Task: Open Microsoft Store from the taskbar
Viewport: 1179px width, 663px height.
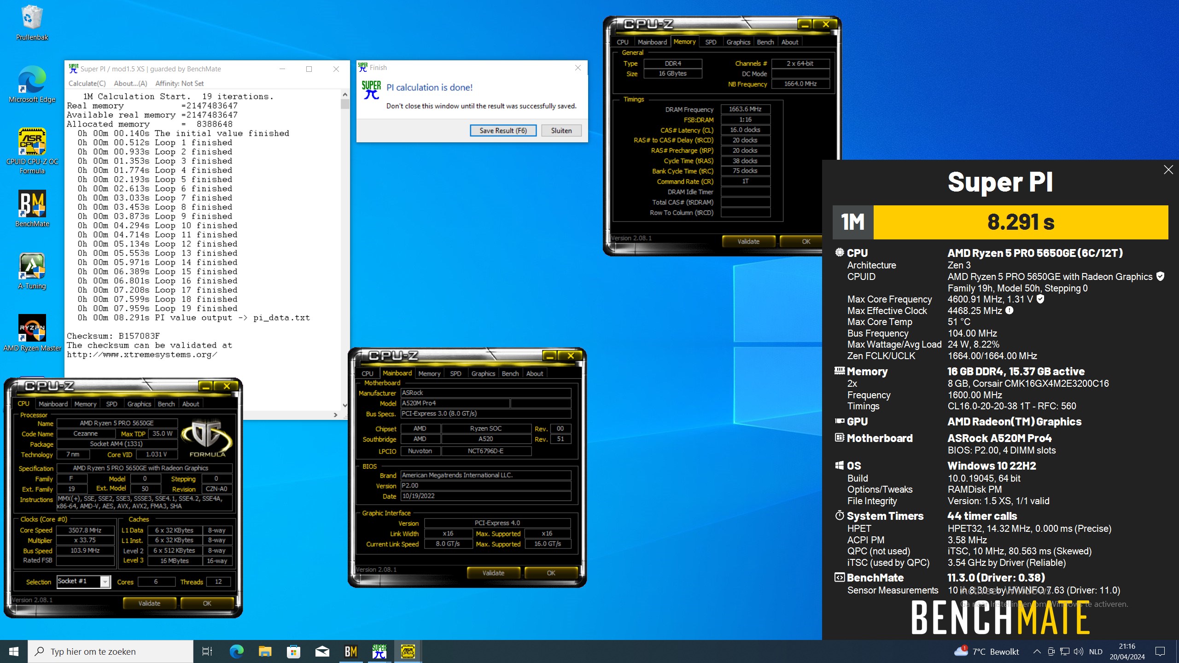Action: (x=293, y=651)
